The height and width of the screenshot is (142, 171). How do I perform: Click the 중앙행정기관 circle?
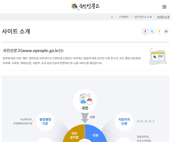(45, 122)
